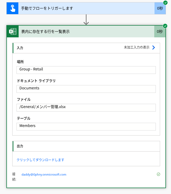The image size is (171, 194).
Task: Click the 場所 field label
Action: tap(20, 62)
